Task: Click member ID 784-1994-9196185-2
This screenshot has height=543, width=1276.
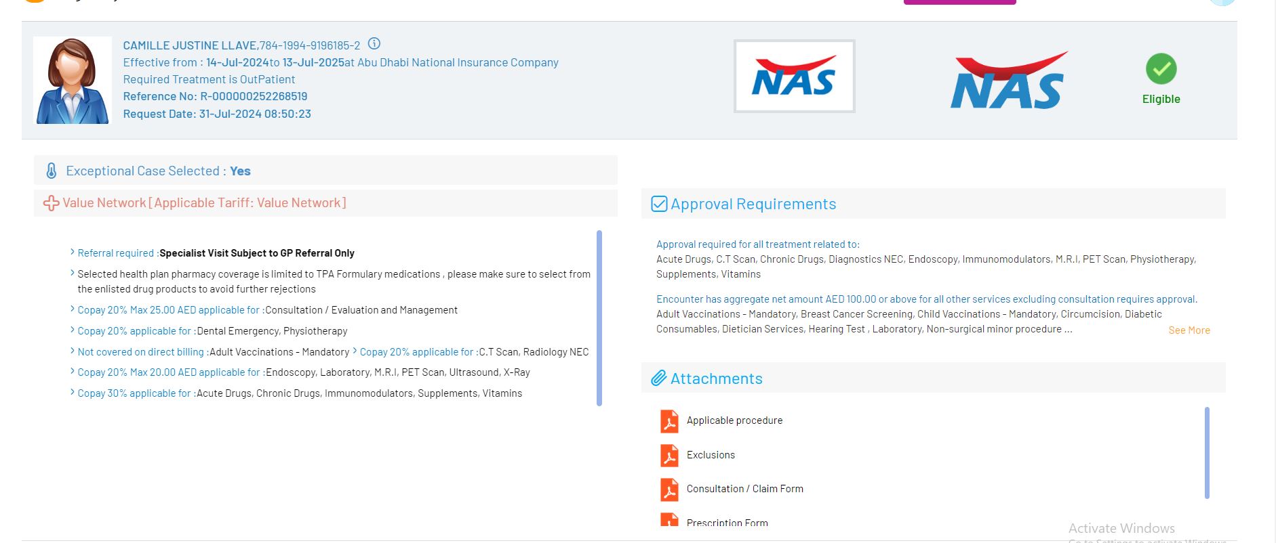Action: [x=310, y=45]
